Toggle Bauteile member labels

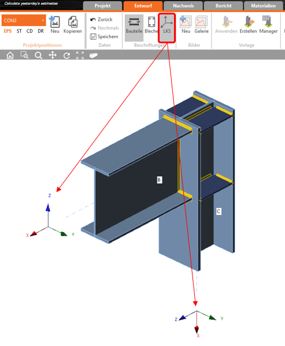coord(134,28)
